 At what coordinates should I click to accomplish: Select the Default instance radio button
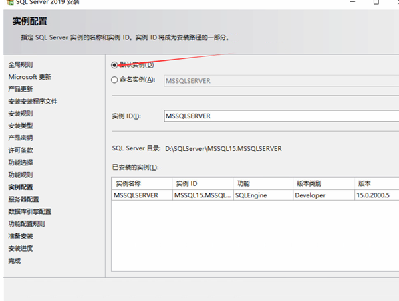click(114, 65)
